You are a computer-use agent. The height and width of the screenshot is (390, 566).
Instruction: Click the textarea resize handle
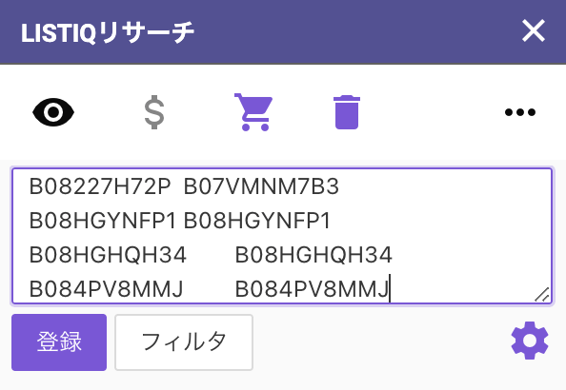[x=542, y=295]
